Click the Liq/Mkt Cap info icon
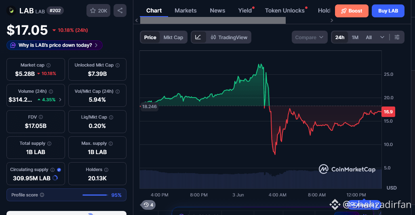 [x=111, y=117]
